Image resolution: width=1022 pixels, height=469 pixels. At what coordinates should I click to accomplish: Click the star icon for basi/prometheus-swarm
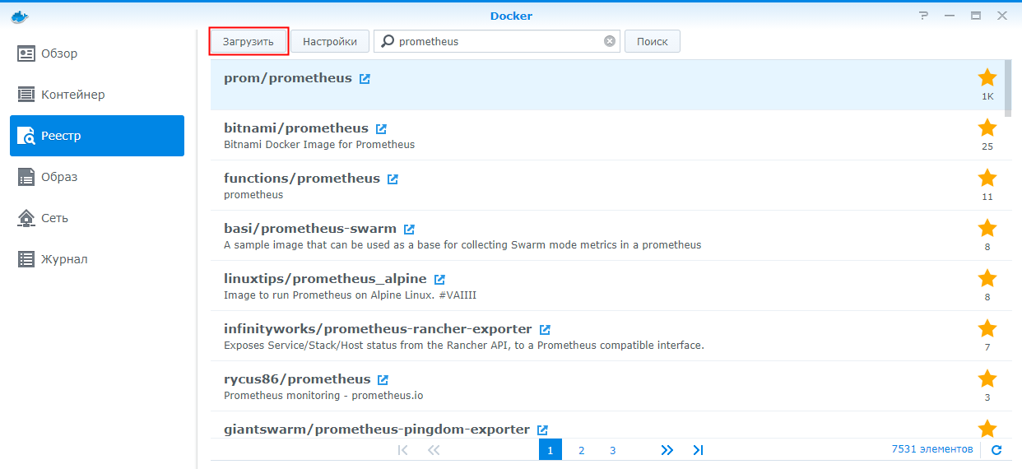coord(987,228)
